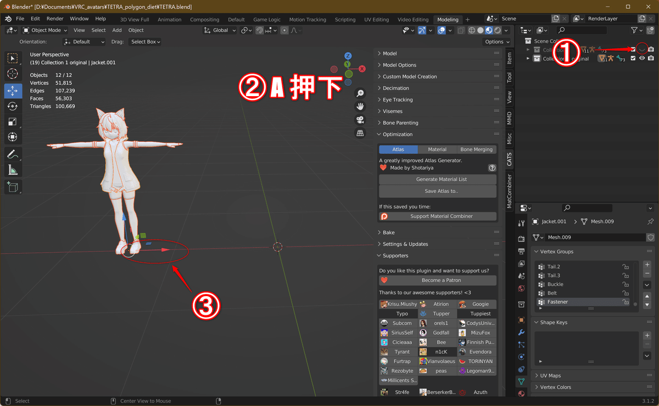Open the File menu
Screen dimensions: 659x406
(x=20, y=19)
